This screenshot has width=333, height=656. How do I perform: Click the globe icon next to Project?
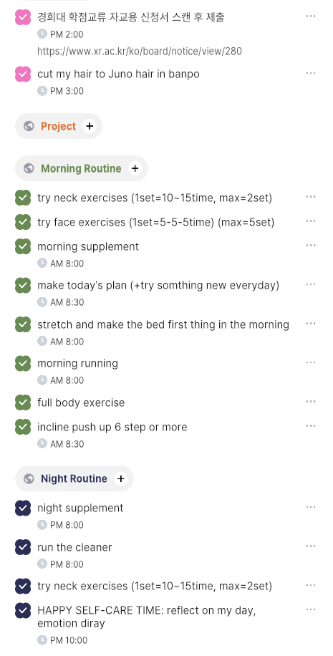point(29,126)
